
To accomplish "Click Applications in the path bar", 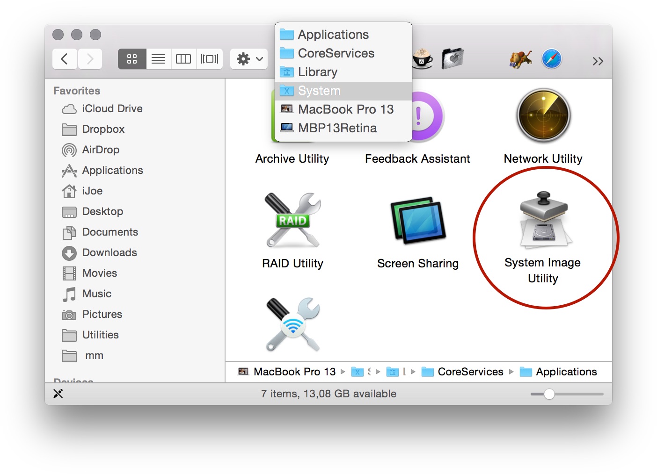I will point(559,372).
